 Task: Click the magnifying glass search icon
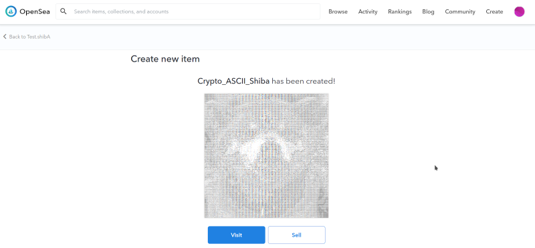tap(63, 11)
